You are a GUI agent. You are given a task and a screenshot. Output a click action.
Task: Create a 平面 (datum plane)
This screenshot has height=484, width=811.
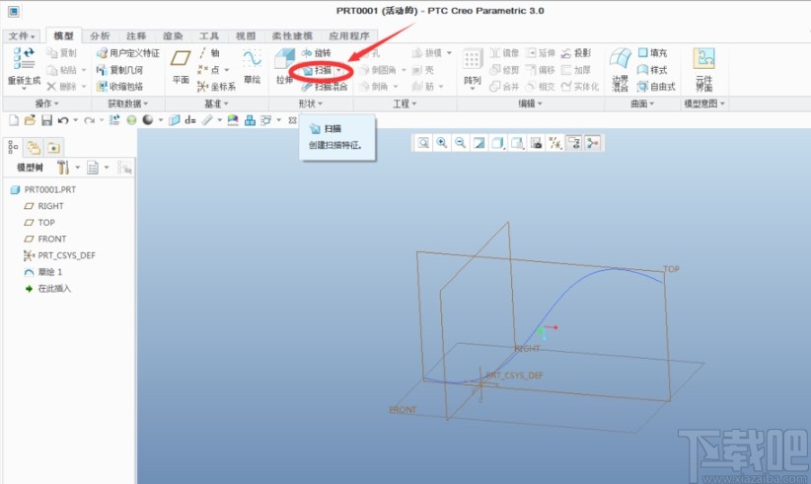pos(181,66)
